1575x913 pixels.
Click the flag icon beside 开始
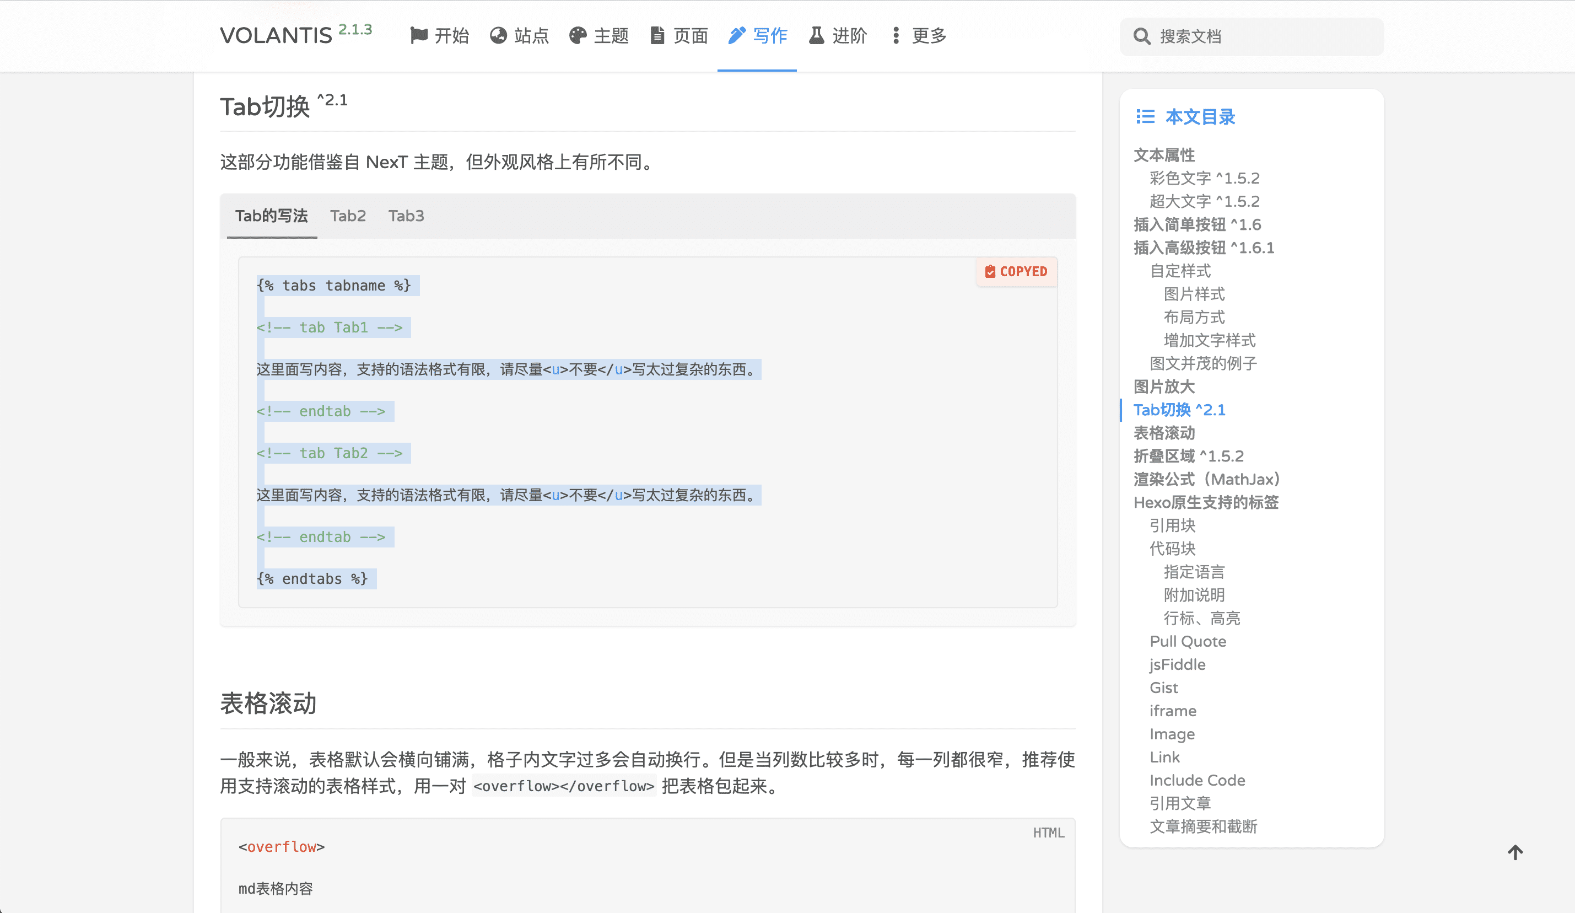[418, 36]
